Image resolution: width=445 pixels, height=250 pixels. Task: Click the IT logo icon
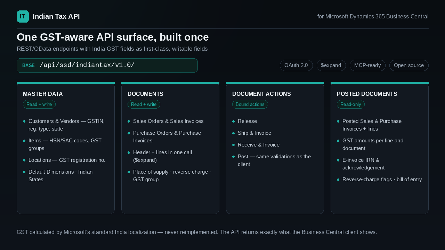[23, 16]
